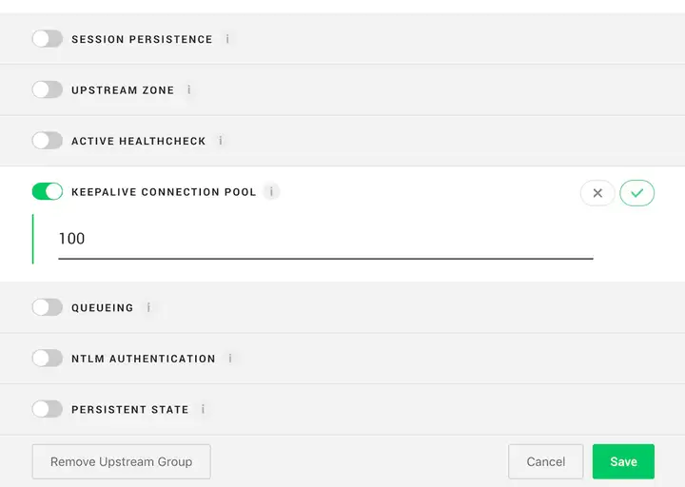Click info icon next to Queueing
685x487 pixels.
pos(148,308)
